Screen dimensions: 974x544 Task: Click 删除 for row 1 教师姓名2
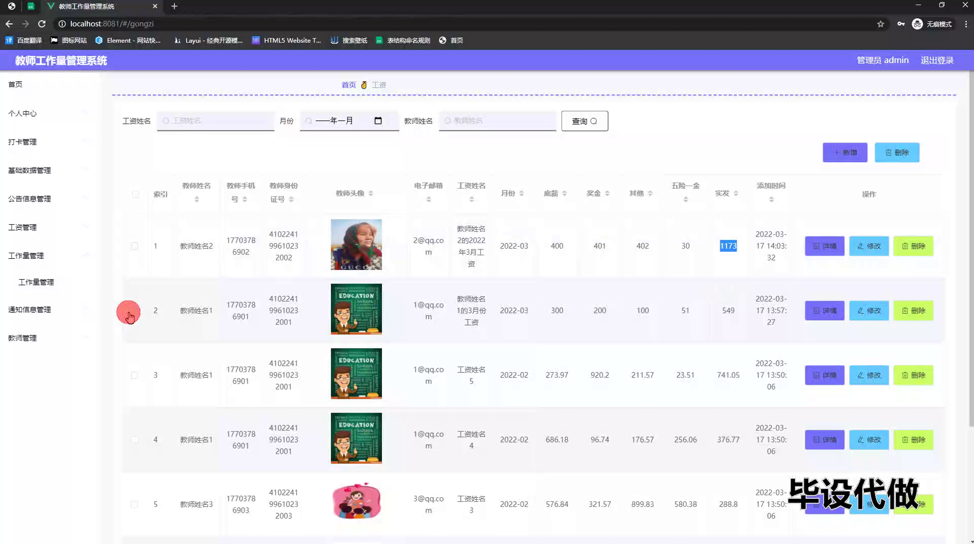tap(913, 246)
